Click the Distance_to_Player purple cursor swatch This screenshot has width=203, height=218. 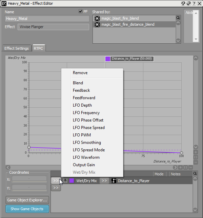(x=108, y=59)
